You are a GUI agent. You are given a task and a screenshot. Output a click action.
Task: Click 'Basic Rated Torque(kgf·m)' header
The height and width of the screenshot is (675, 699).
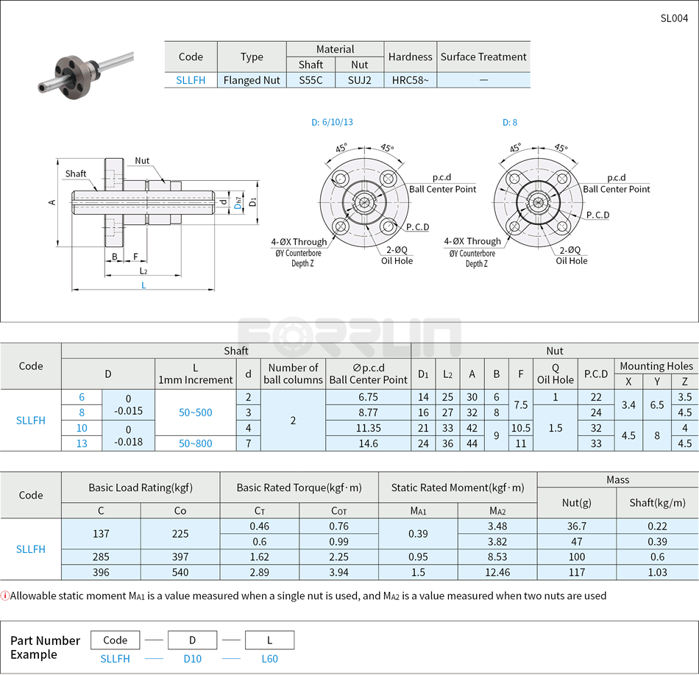click(299, 488)
